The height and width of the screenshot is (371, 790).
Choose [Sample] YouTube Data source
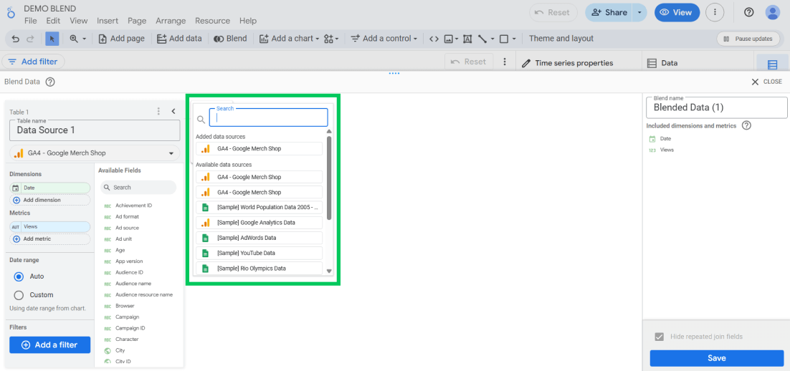tap(259, 253)
